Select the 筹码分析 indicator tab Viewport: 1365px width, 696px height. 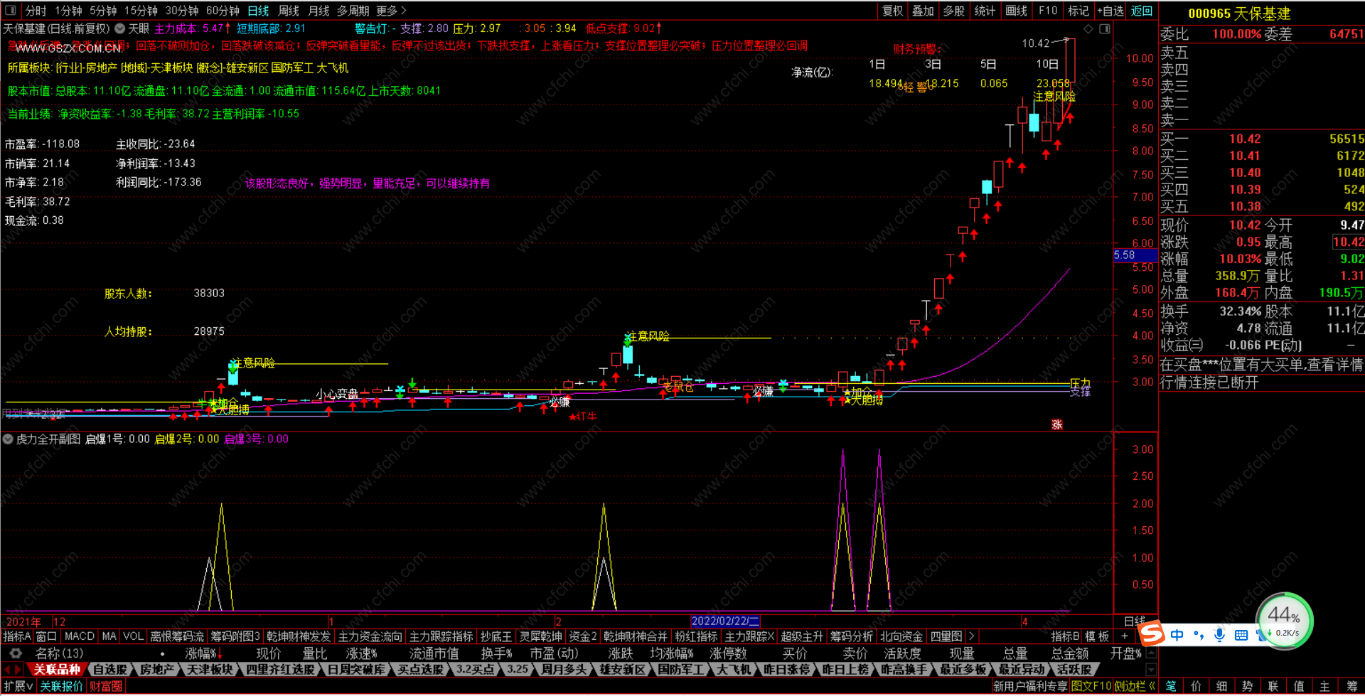852,636
